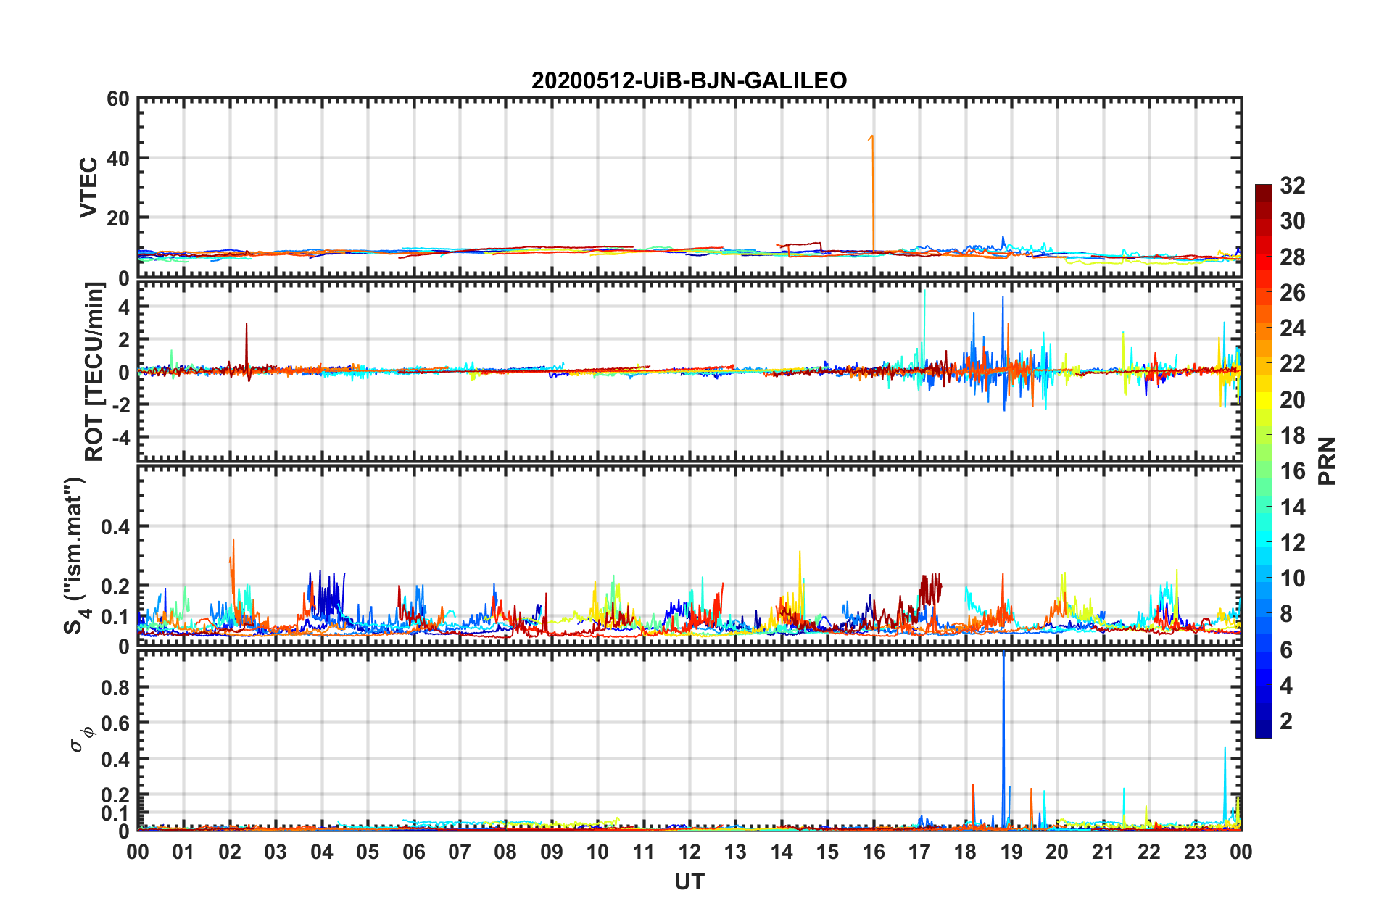Viewport: 1379px width, 922px height.
Task: Click the blue sigma phi spike before 19 UT
Action: pos(1003,739)
